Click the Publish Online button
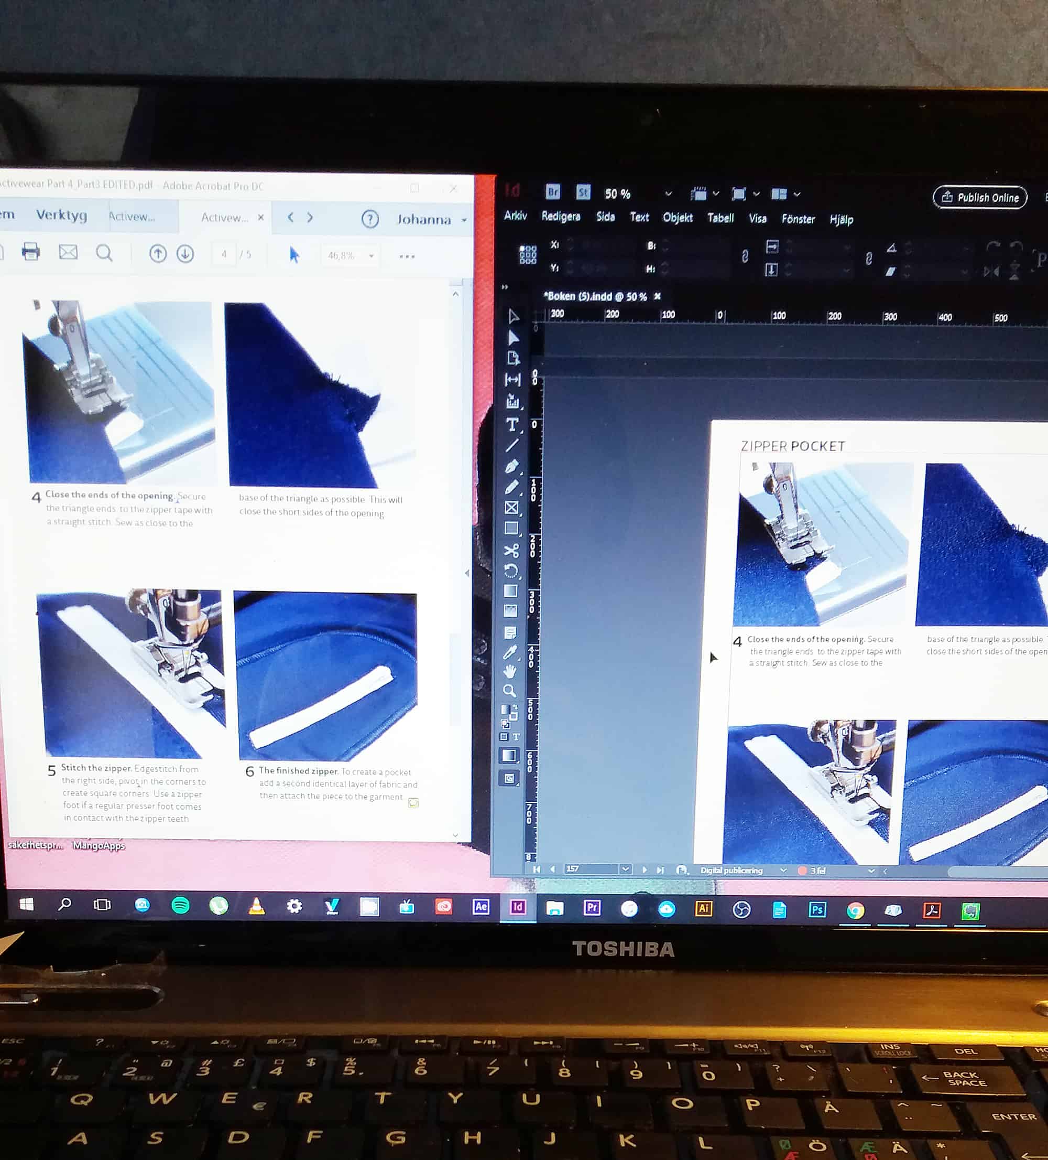Screen dimensions: 1048x1160 click(x=979, y=197)
